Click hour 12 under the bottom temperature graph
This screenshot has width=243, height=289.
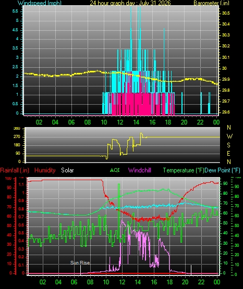[122, 282]
